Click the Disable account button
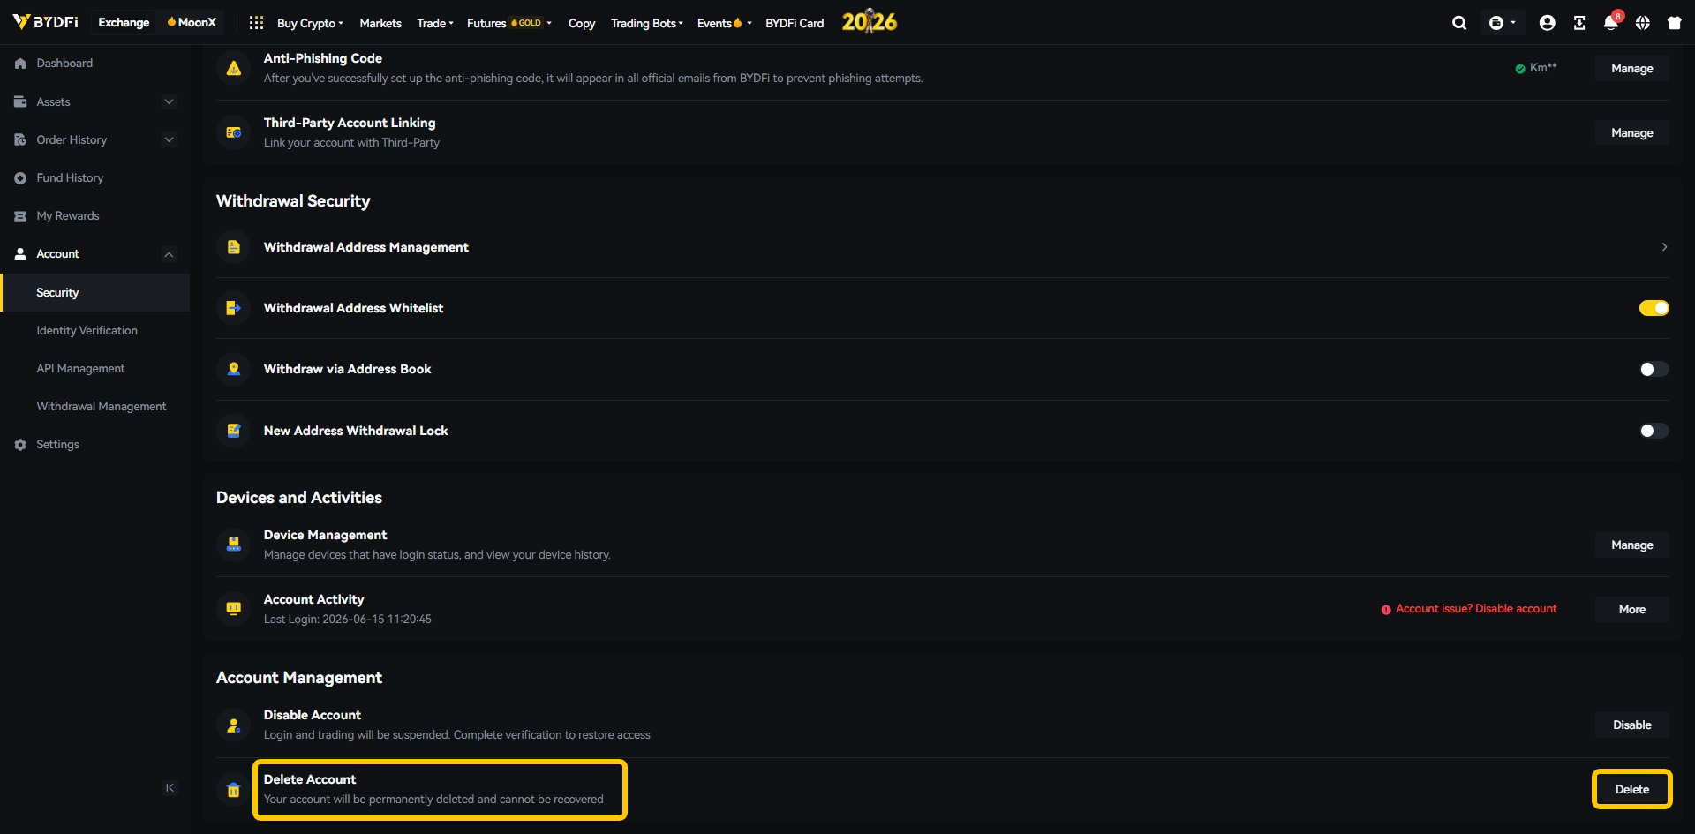The image size is (1695, 834). (x=1631, y=725)
